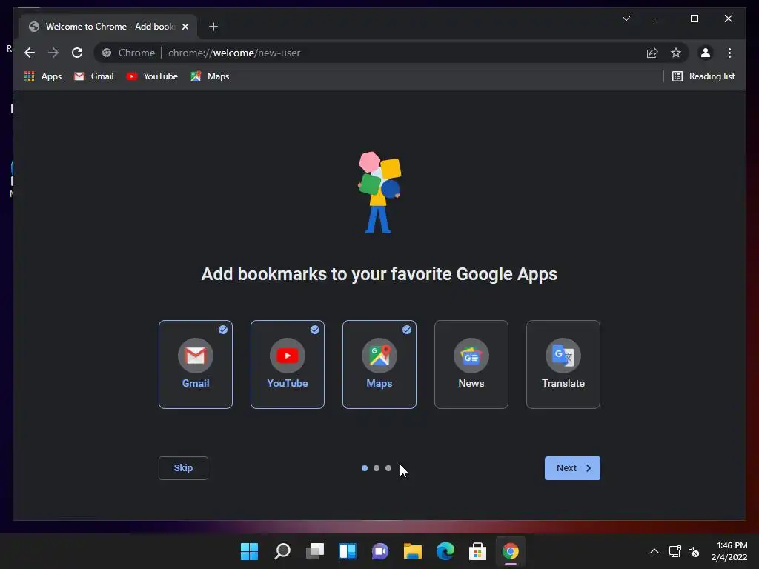The height and width of the screenshot is (569, 759).
Task: Maximize the Chrome window
Action: coord(694,19)
